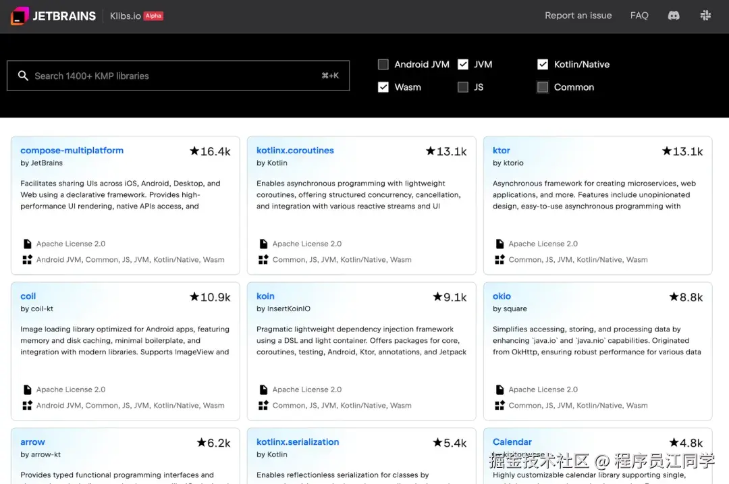This screenshot has height=484, width=729.
Task: Enable the Android JVM checkbox
Action: (x=383, y=64)
